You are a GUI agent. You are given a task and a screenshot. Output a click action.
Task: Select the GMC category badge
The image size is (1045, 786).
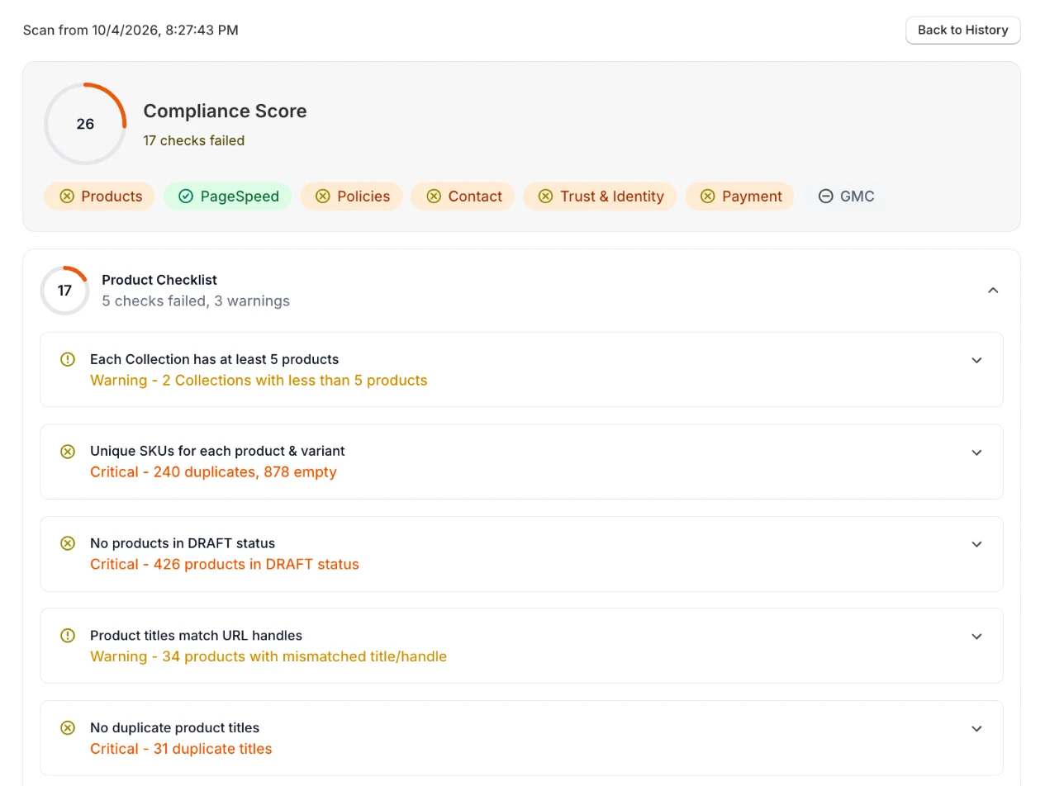pos(846,196)
